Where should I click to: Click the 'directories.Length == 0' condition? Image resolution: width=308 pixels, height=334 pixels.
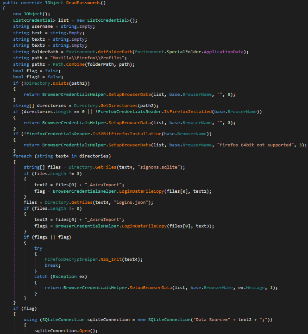tap(54, 112)
